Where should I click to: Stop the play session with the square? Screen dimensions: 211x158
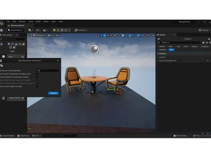coord(62,30)
